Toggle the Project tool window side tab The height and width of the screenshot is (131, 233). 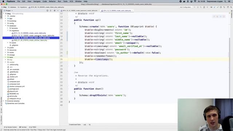tap(1, 14)
